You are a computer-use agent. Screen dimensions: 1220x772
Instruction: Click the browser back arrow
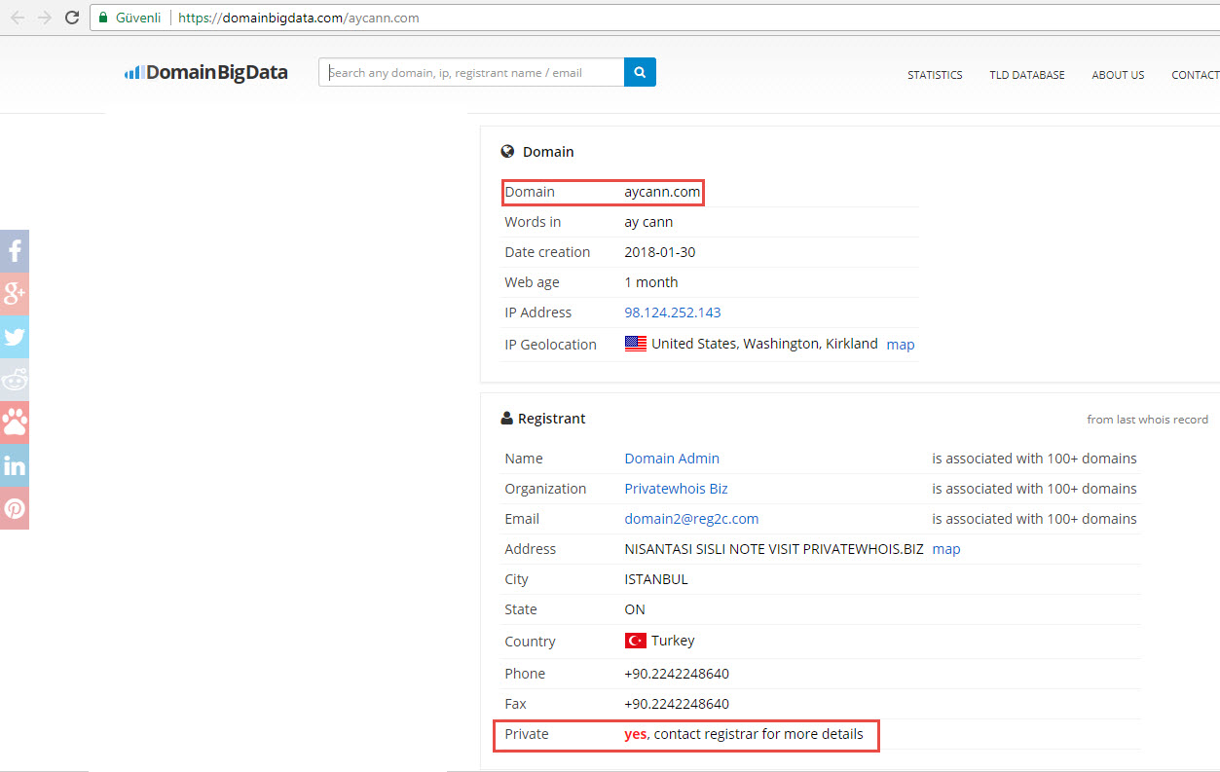[x=18, y=18]
